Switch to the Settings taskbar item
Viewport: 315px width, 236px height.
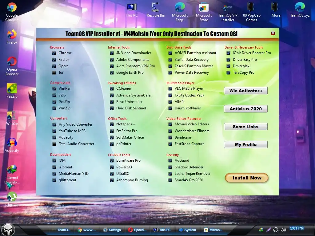112,230
